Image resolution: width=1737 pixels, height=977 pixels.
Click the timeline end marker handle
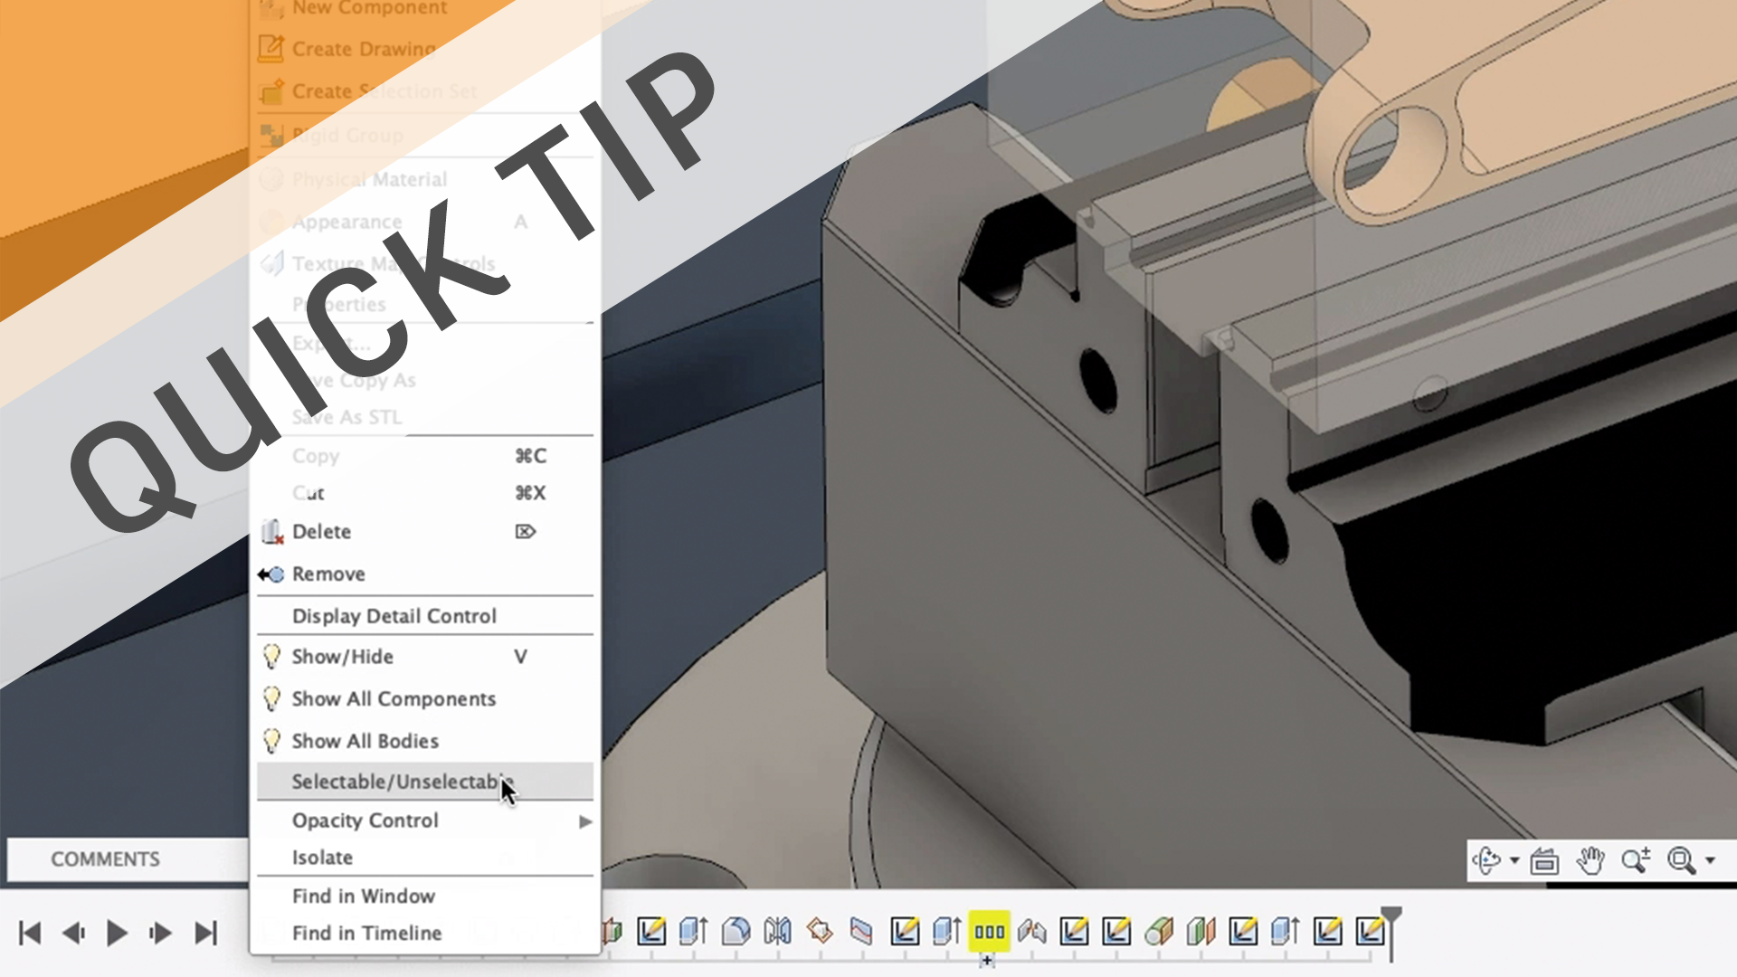pyautogui.click(x=1391, y=915)
